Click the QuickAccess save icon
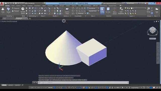 [11, 3]
